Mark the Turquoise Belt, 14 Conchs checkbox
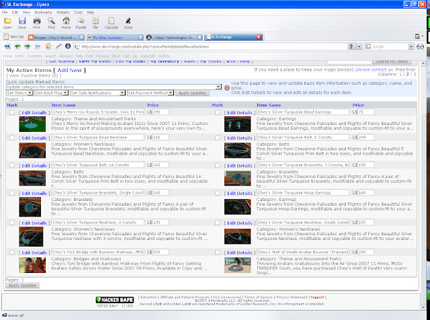Screen dimensions: 430x320 [12, 165]
